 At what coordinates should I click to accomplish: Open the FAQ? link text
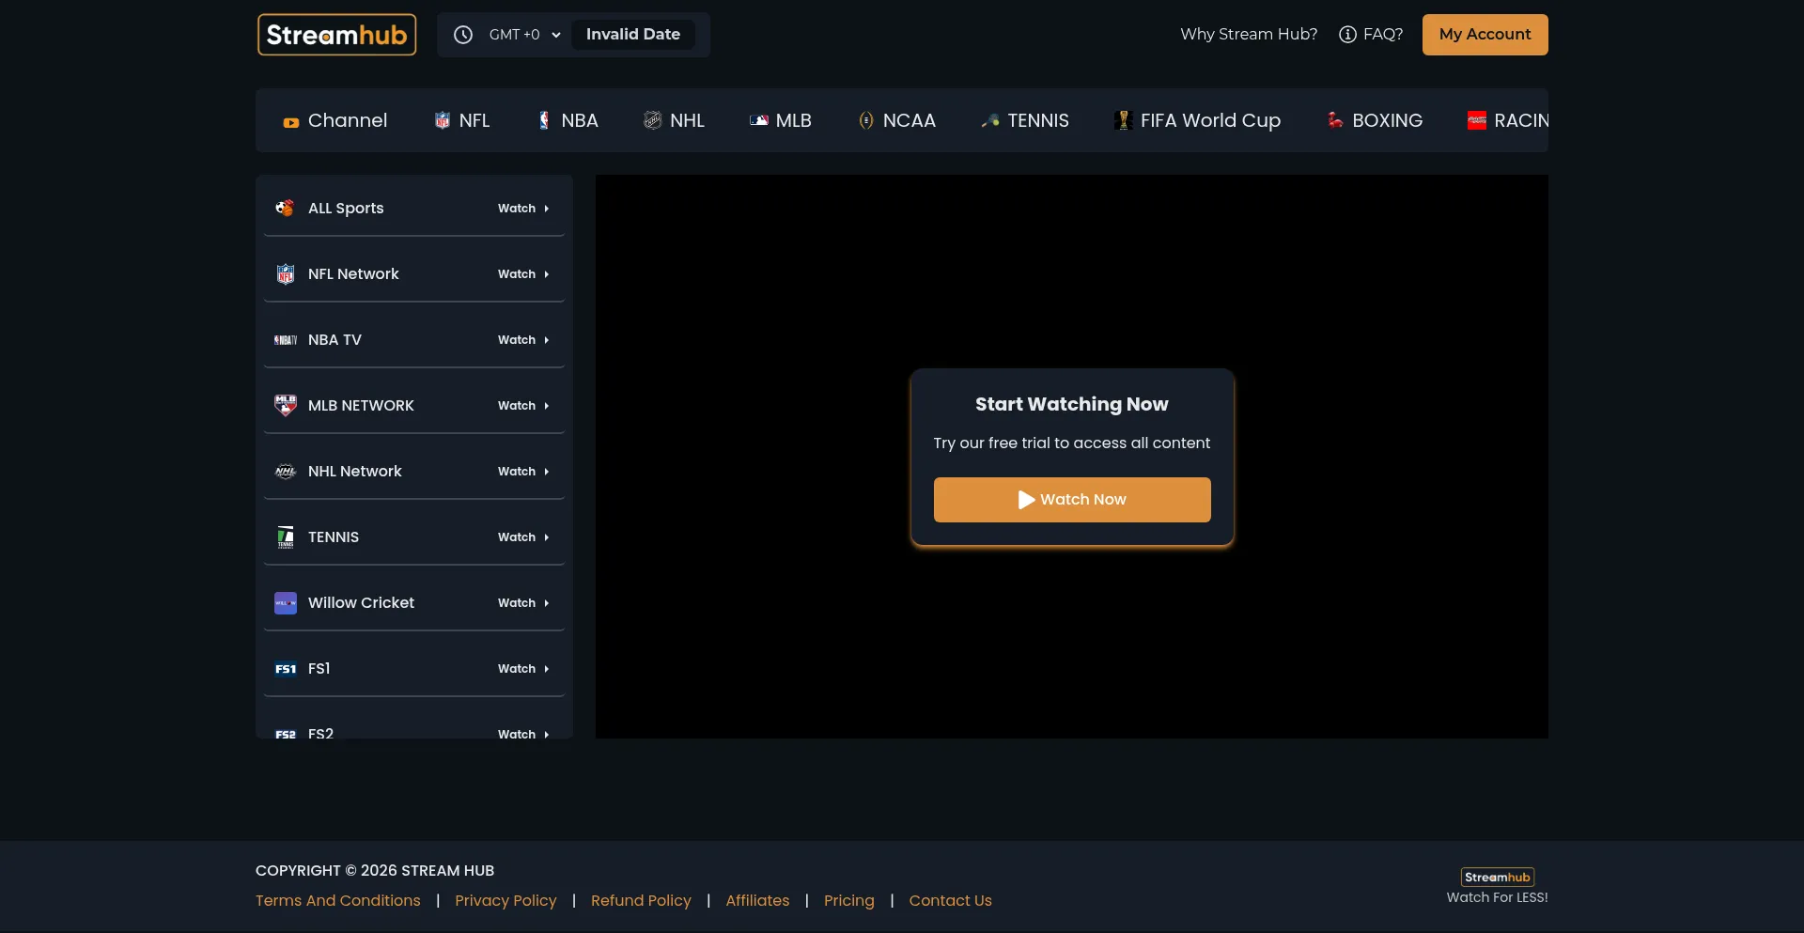coord(1383,34)
